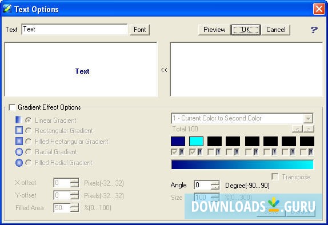The width and height of the screenshot is (328, 225).
Task: Click the Filled Rectangular Gradient preview icon
Action: point(19,141)
